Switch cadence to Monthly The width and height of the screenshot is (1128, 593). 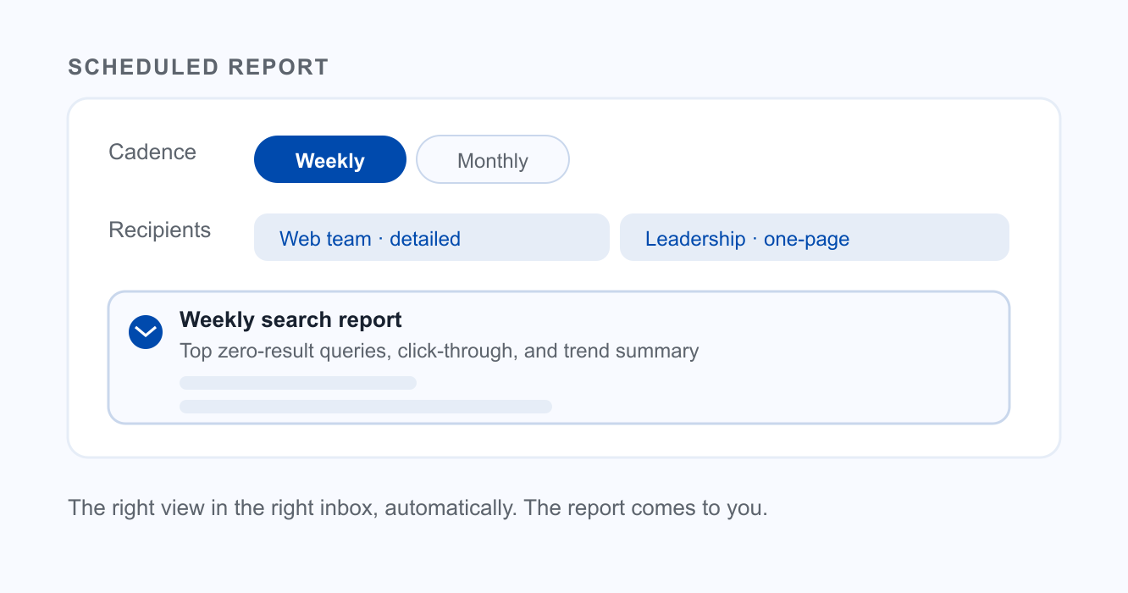[493, 159]
